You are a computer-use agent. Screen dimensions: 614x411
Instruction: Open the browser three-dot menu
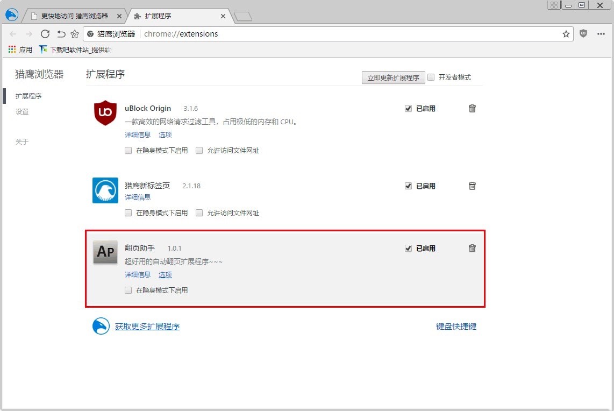click(x=601, y=34)
